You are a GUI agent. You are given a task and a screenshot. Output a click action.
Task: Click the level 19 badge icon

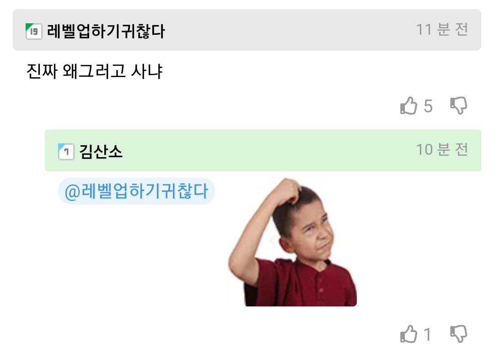pos(33,31)
